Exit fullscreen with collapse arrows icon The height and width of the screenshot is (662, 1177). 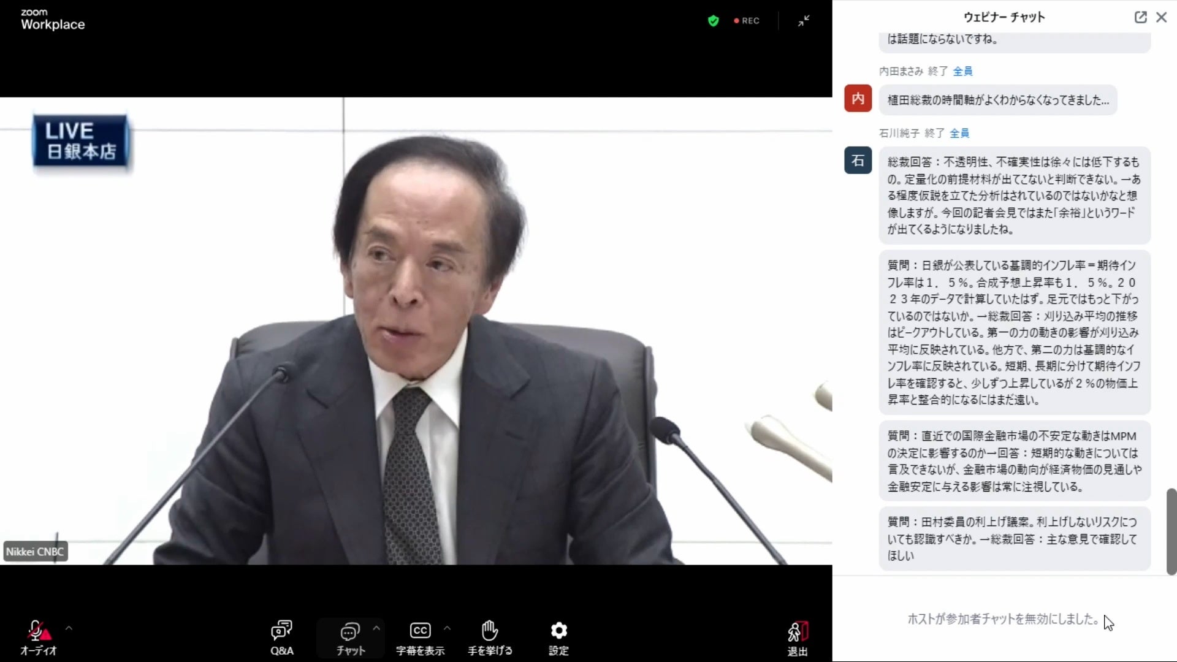(804, 21)
